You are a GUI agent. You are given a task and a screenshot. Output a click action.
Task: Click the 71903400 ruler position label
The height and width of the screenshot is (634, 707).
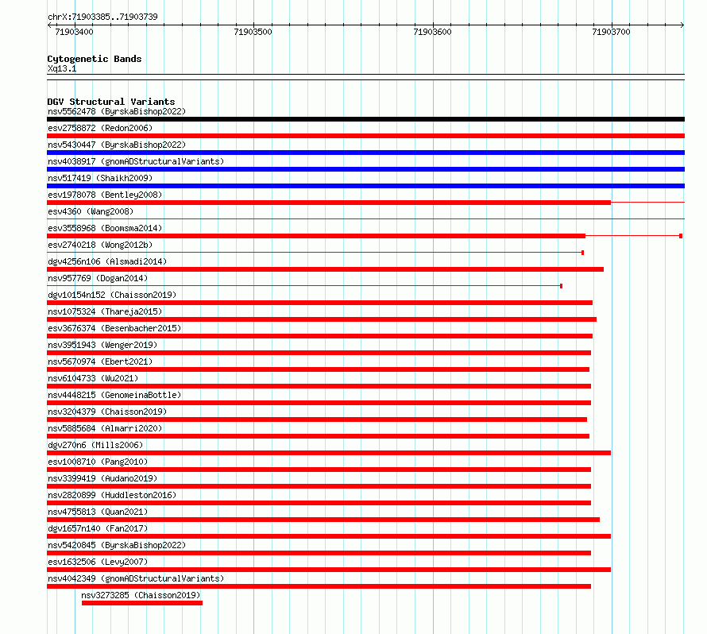(75, 32)
